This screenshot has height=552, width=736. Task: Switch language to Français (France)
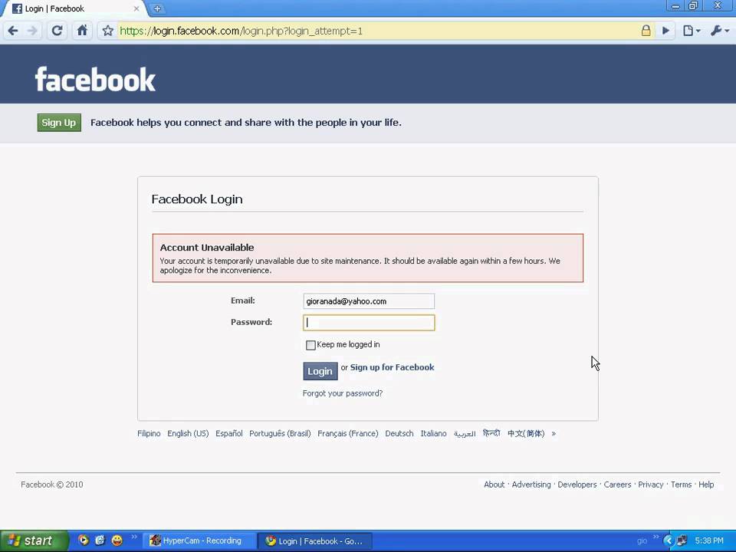coord(348,434)
